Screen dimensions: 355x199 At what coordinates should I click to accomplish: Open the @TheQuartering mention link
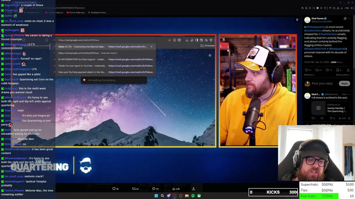tap(317, 27)
